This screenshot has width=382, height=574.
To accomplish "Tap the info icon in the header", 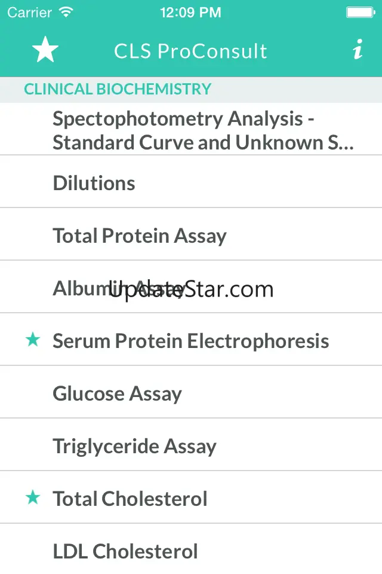I will pyautogui.click(x=358, y=51).
